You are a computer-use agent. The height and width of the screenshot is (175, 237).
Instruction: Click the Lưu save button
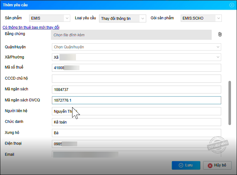(186, 165)
